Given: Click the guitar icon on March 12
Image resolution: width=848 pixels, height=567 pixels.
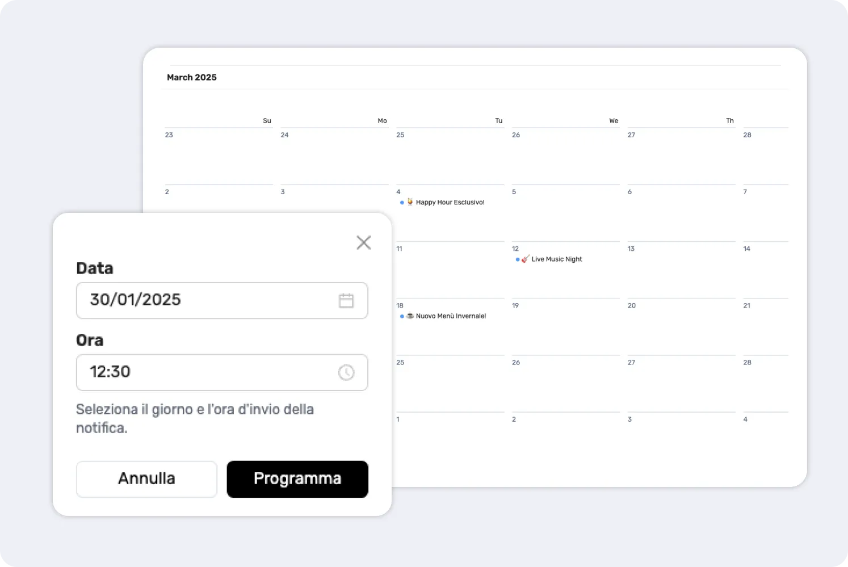Looking at the screenshot, I should (525, 259).
